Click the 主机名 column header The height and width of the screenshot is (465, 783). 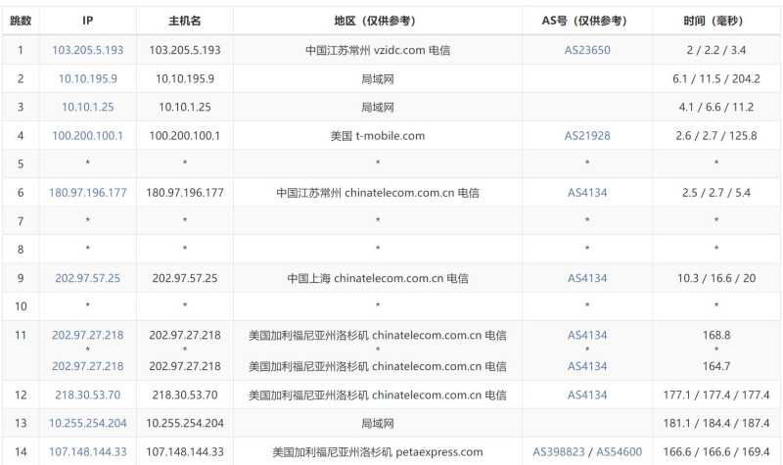pyautogui.click(x=184, y=21)
